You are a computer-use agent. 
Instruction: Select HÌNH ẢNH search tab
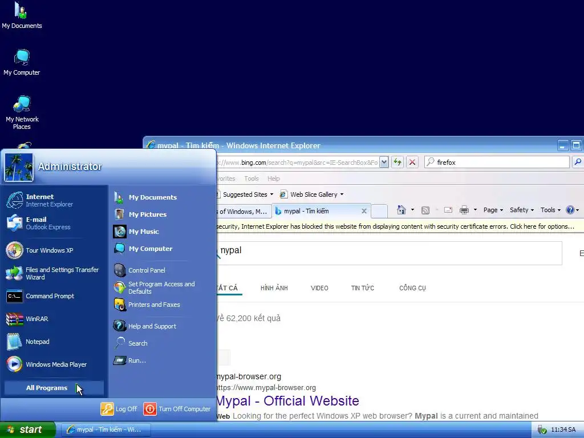[x=274, y=288]
